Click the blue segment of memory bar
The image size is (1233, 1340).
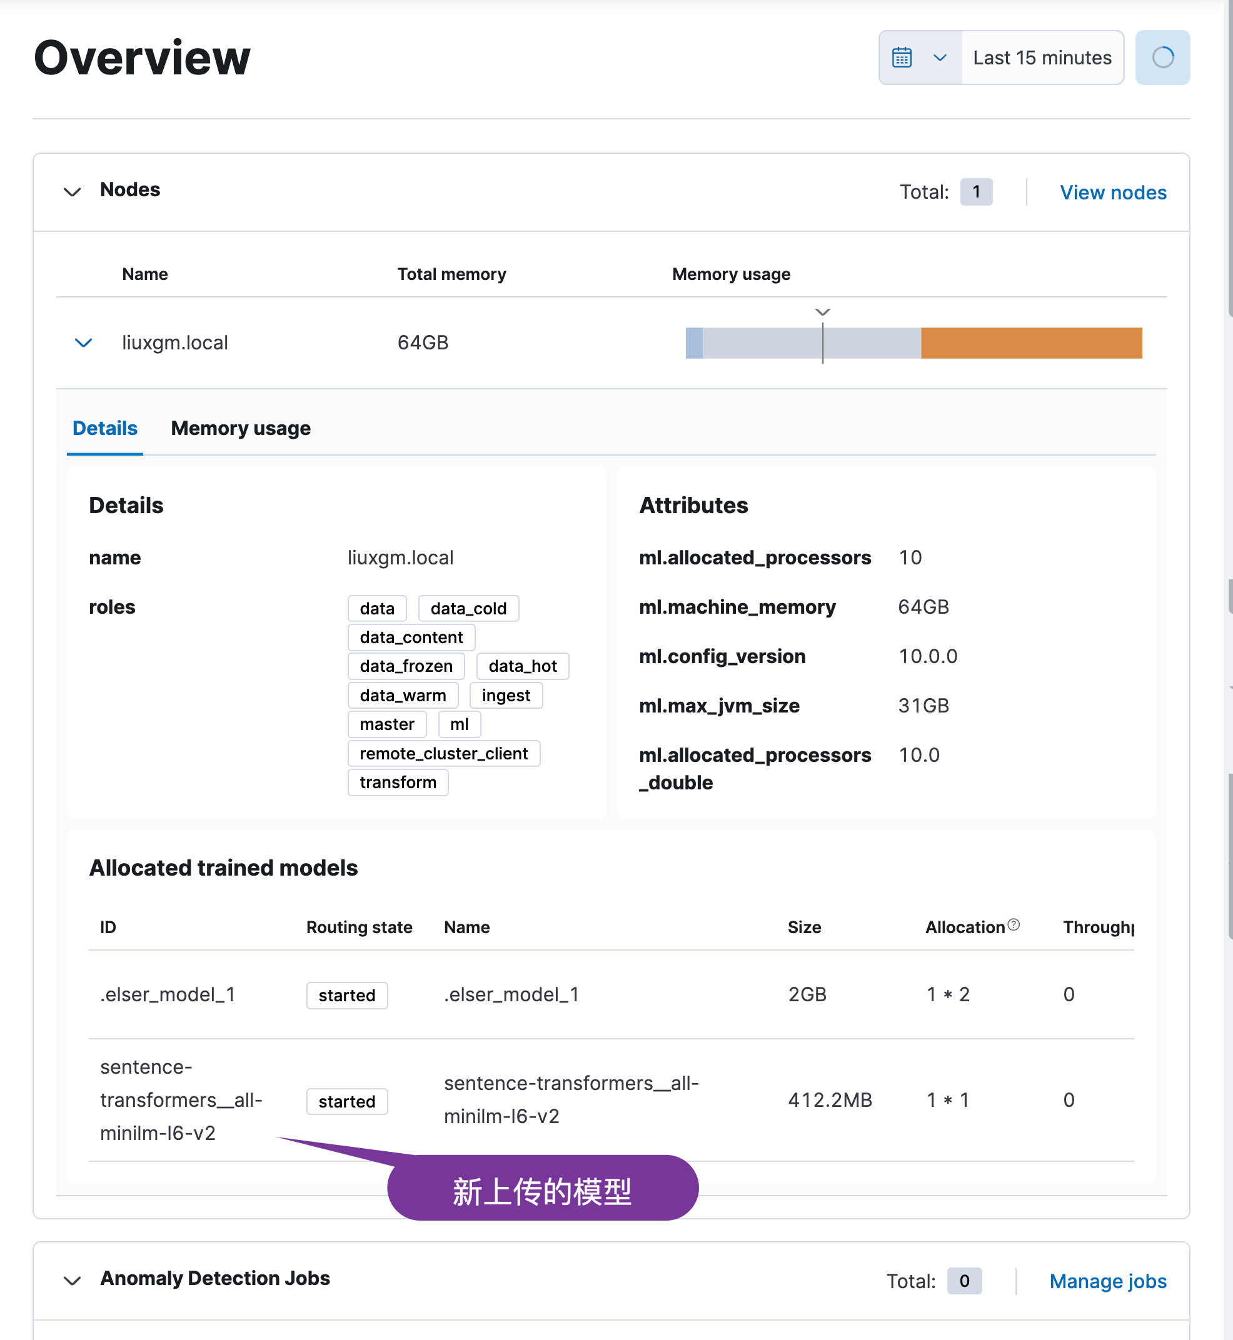click(x=694, y=343)
